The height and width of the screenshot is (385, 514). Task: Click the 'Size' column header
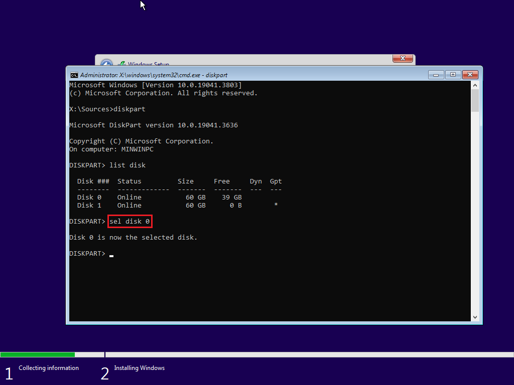click(x=186, y=181)
